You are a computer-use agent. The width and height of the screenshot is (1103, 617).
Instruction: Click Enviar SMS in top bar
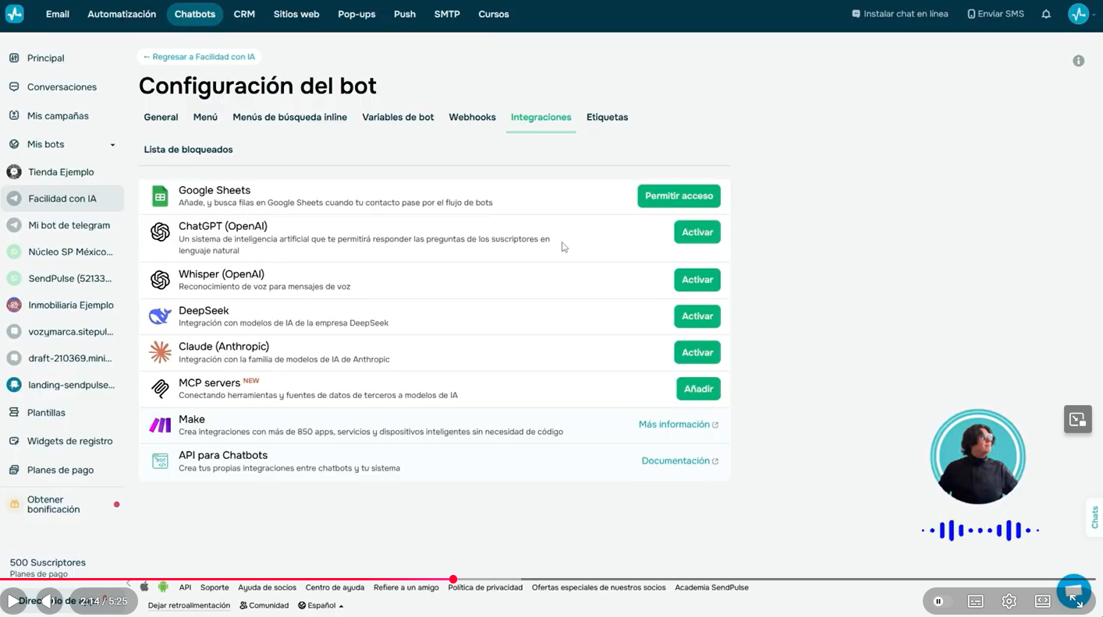(995, 14)
